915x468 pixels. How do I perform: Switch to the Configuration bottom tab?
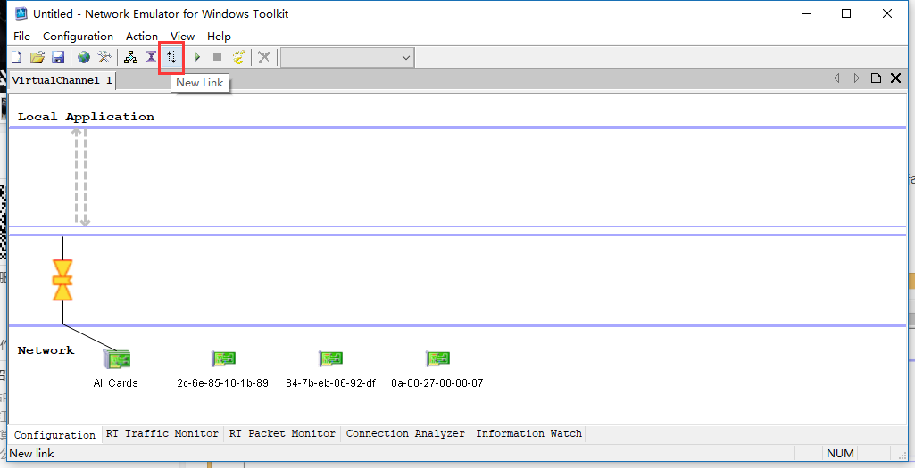[54, 435]
